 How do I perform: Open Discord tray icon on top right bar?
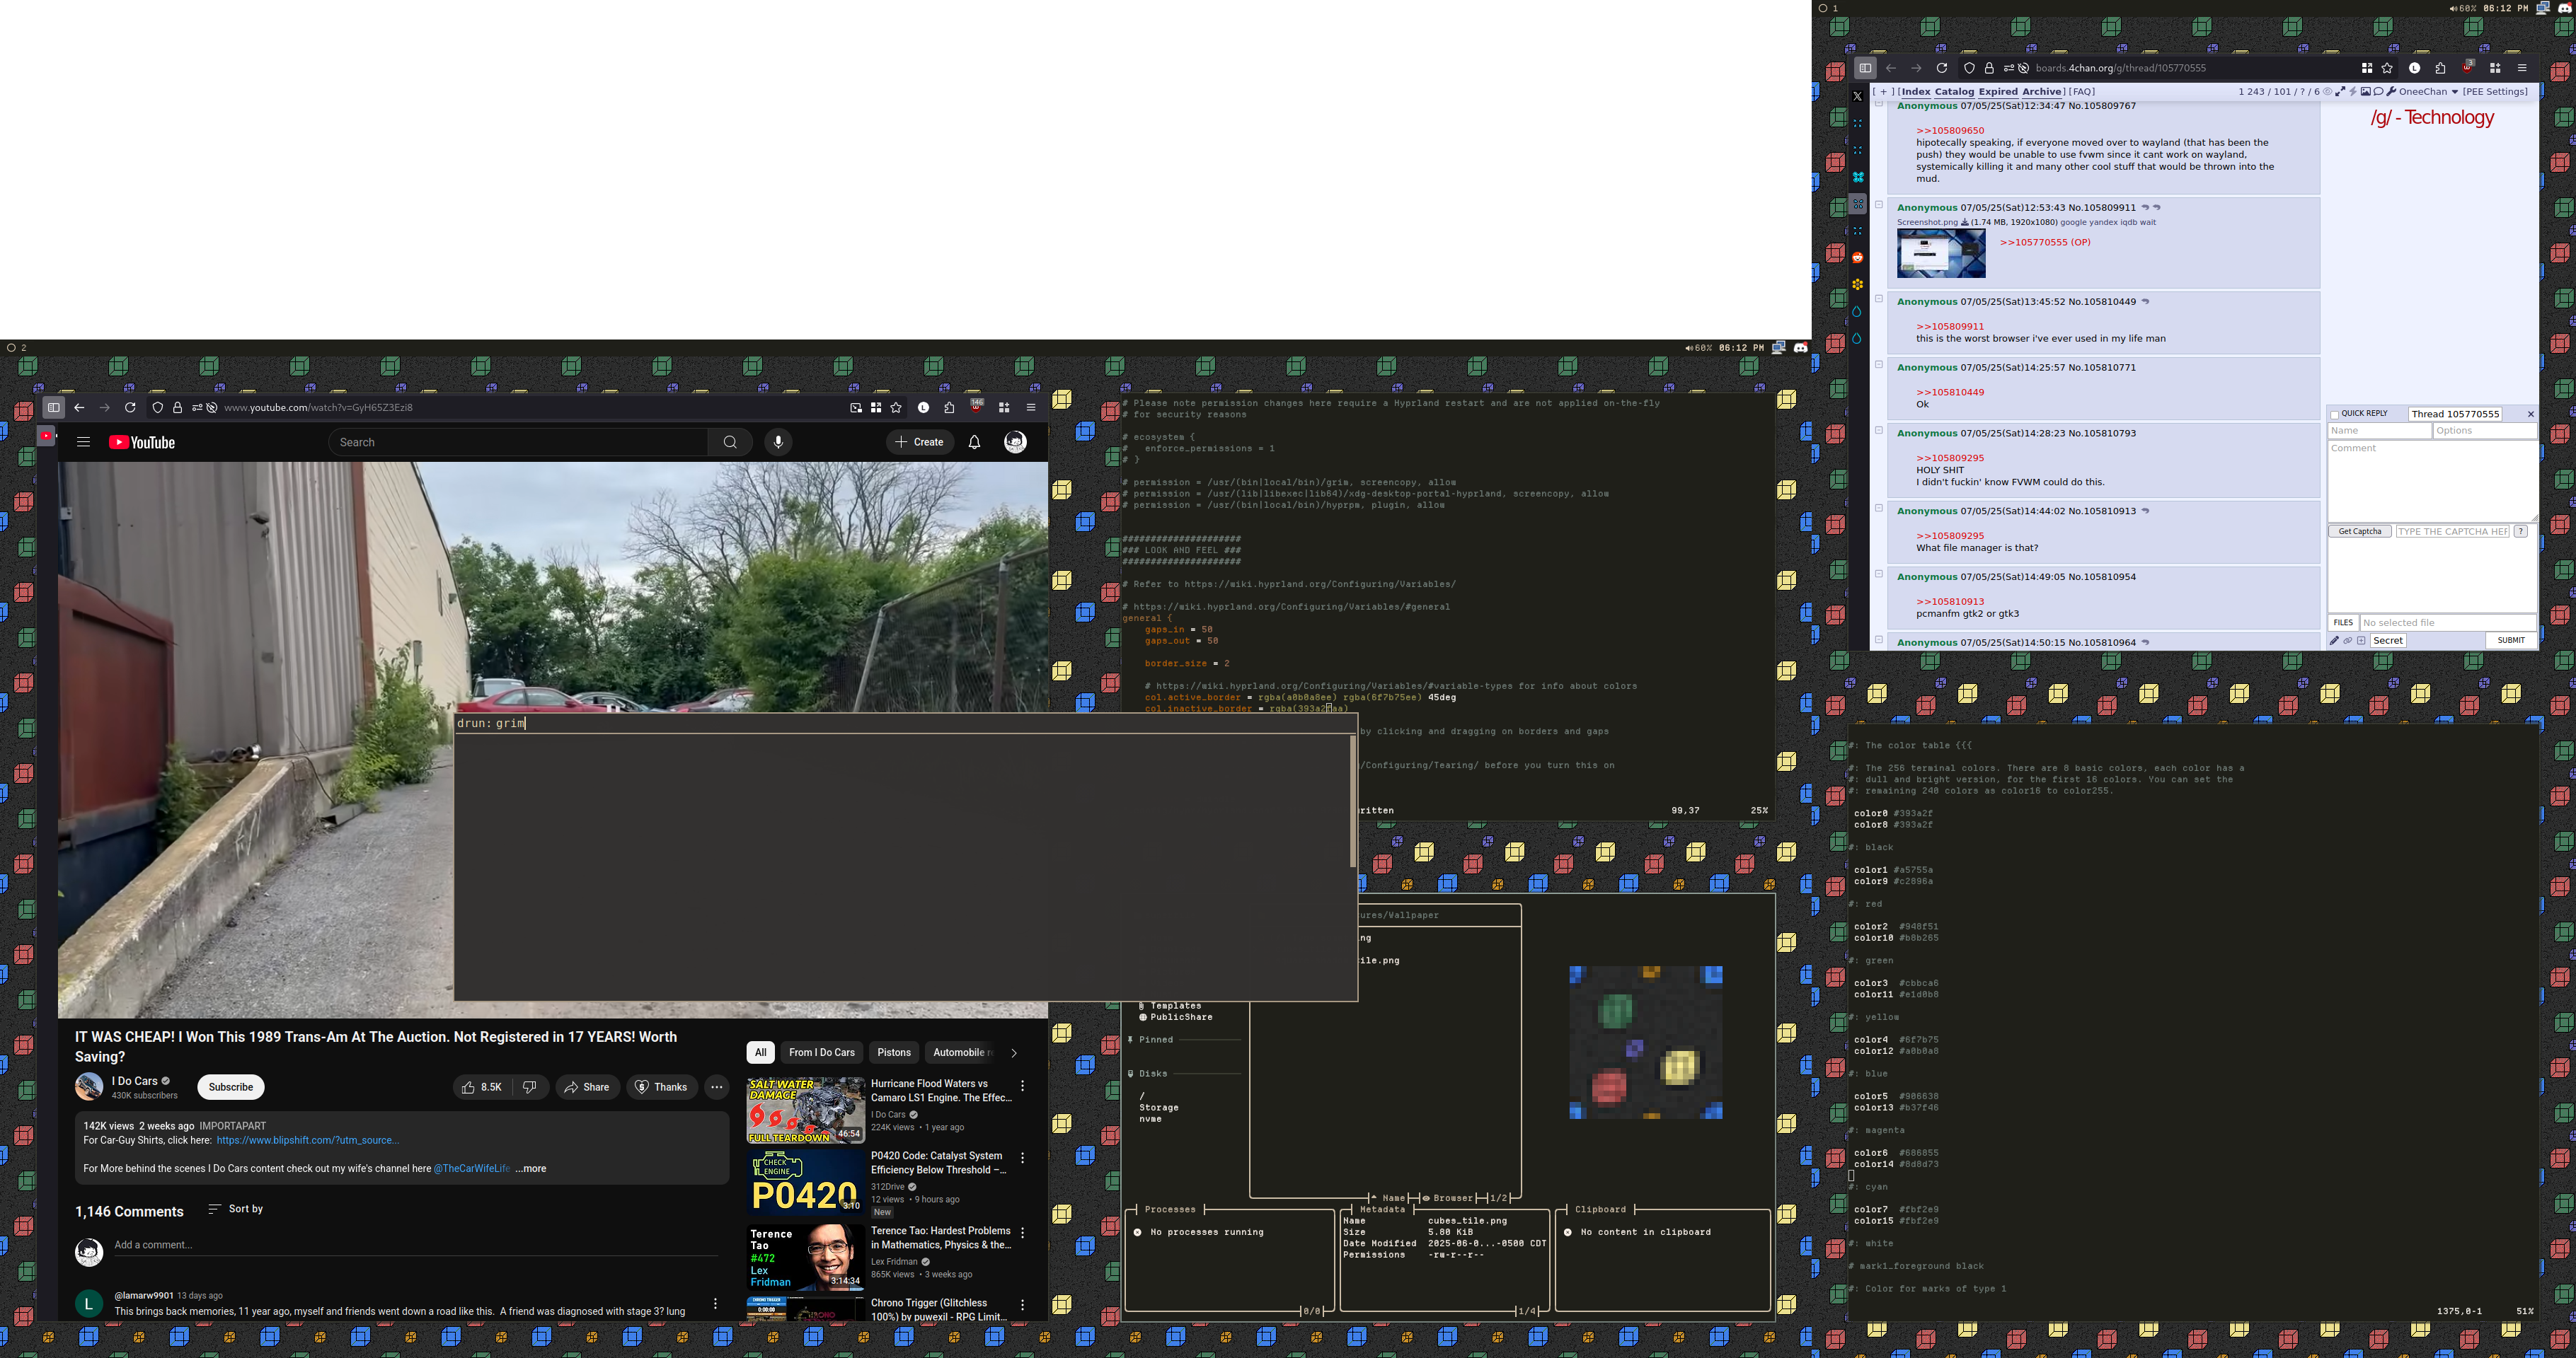pos(2563,8)
